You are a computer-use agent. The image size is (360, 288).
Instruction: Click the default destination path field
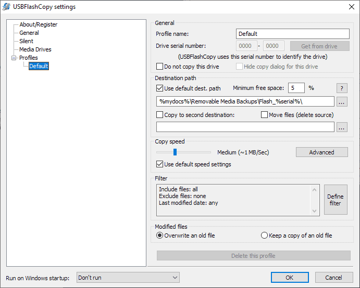(245, 101)
